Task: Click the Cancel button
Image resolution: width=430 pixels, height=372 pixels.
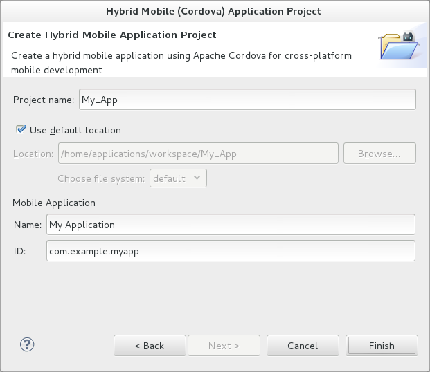Action: pyautogui.click(x=303, y=346)
